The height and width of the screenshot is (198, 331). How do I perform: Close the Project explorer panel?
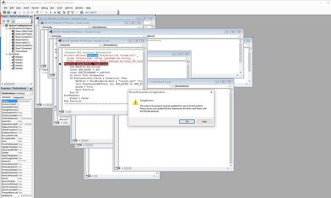[x=31, y=16]
